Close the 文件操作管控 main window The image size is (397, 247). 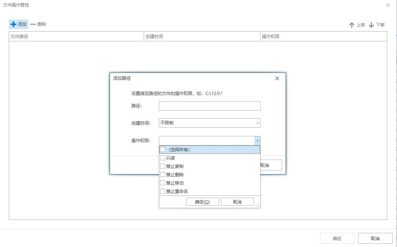388,5
